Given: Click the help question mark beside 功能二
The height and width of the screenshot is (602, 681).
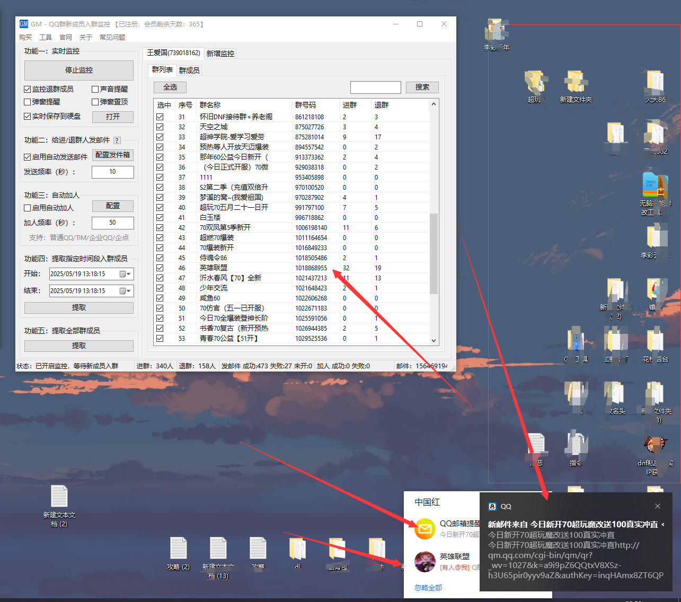Looking at the screenshot, I should (x=117, y=140).
